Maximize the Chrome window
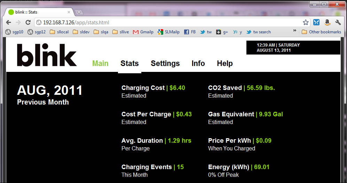347x183 pixels. [x=324, y=5]
